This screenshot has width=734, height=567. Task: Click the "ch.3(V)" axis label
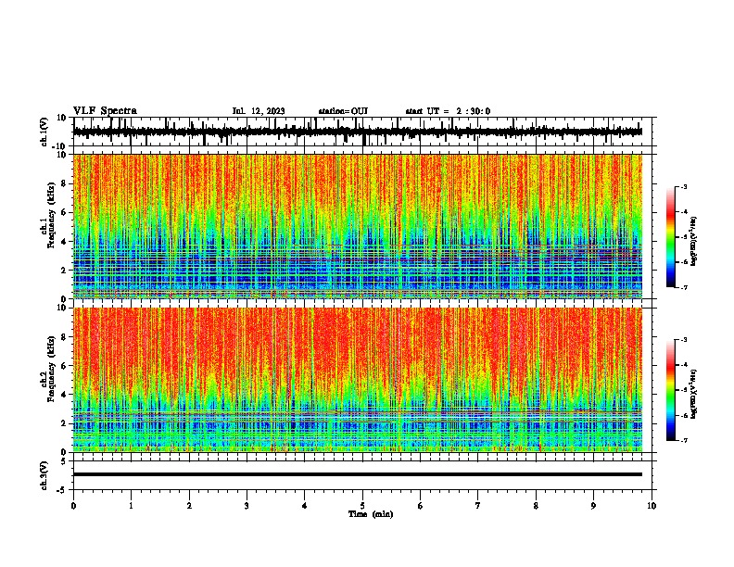pos(44,475)
